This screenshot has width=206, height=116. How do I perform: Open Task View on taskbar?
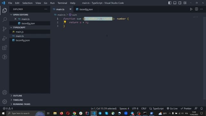point(48,113)
